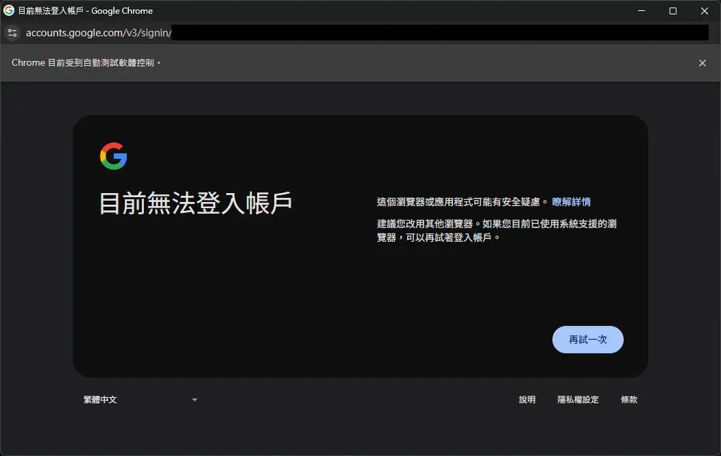The image size is (721, 456).
Task: Click the 再試一次 retry button
Action: coord(587,340)
